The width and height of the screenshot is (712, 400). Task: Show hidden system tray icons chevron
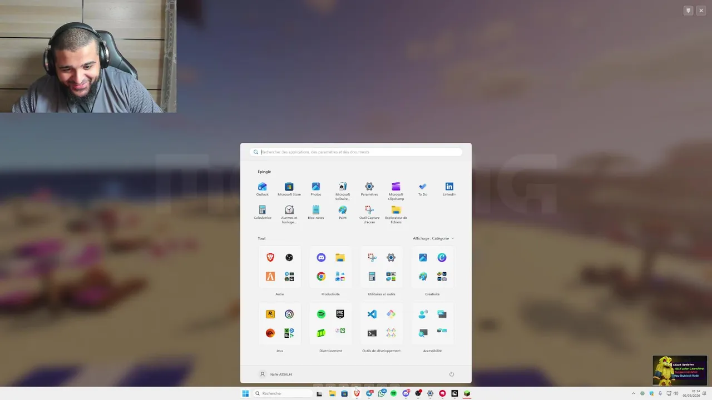coord(633,393)
